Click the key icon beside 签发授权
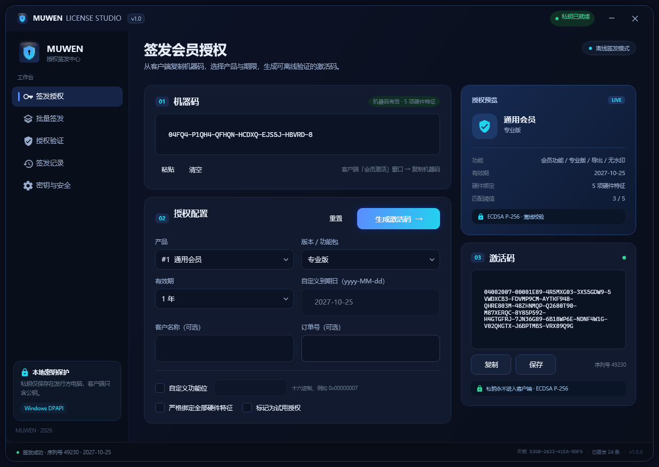 (x=28, y=97)
